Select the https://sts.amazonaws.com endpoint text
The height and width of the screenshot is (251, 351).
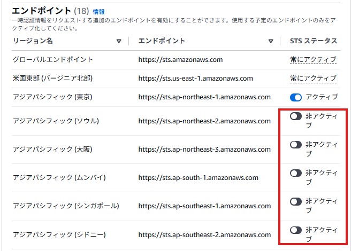point(180,60)
